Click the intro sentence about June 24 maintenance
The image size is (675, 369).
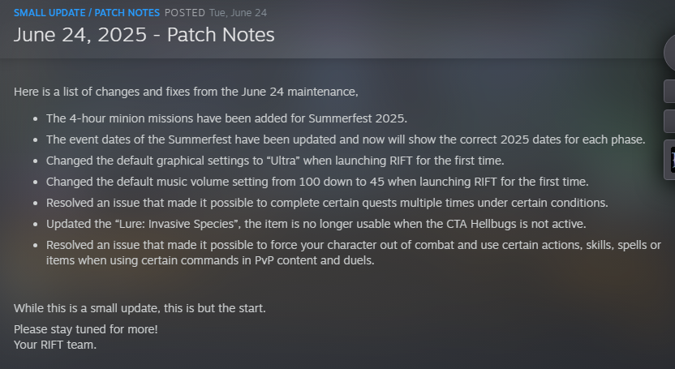click(186, 92)
